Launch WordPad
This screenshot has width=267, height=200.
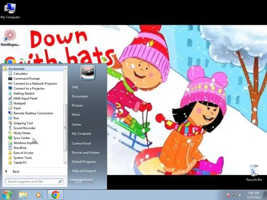(20, 148)
